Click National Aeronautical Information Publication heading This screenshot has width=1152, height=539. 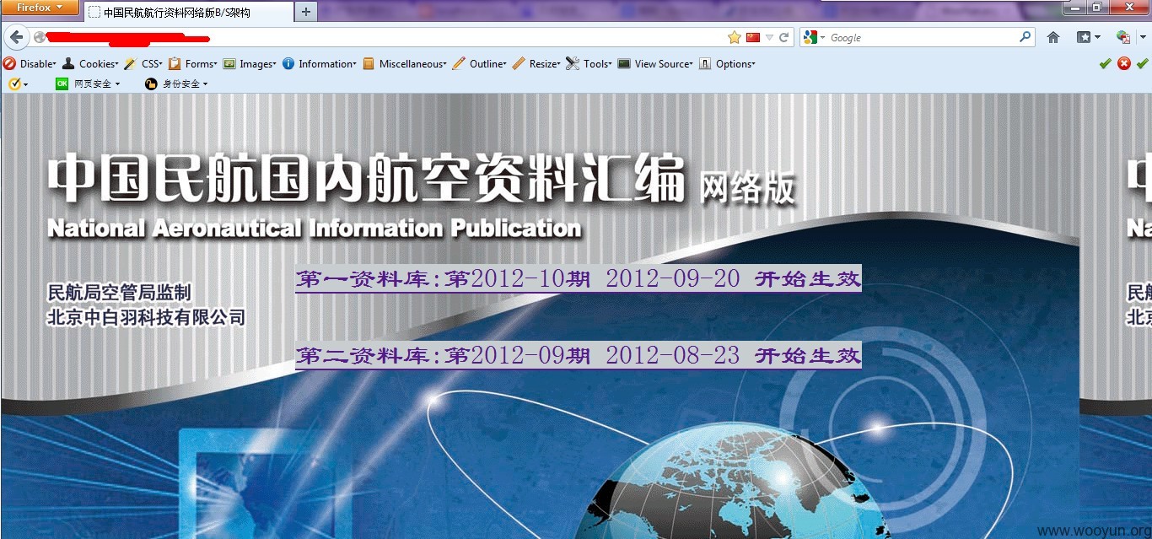315,228
